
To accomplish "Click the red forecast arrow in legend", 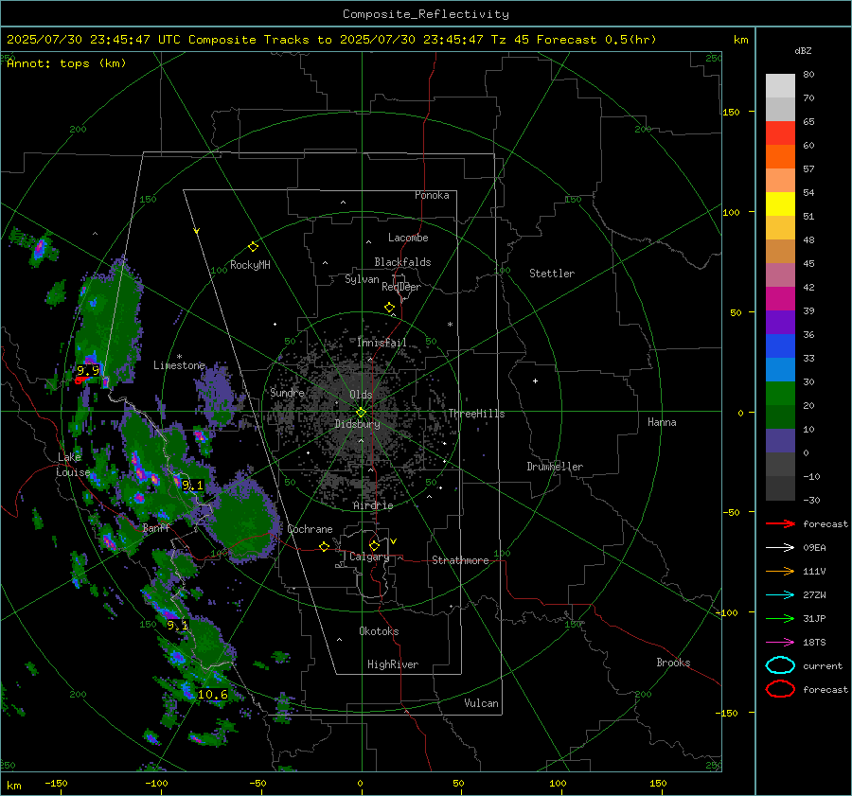I will point(780,523).
